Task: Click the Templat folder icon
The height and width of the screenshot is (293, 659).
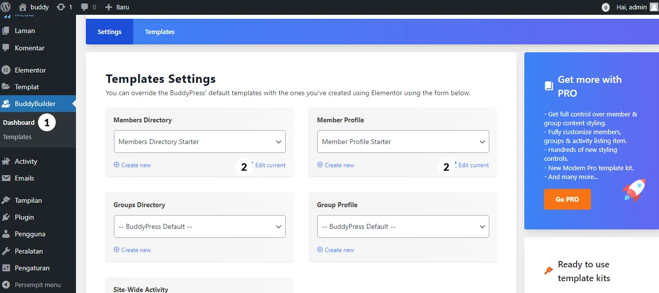Action: (6, 87)
